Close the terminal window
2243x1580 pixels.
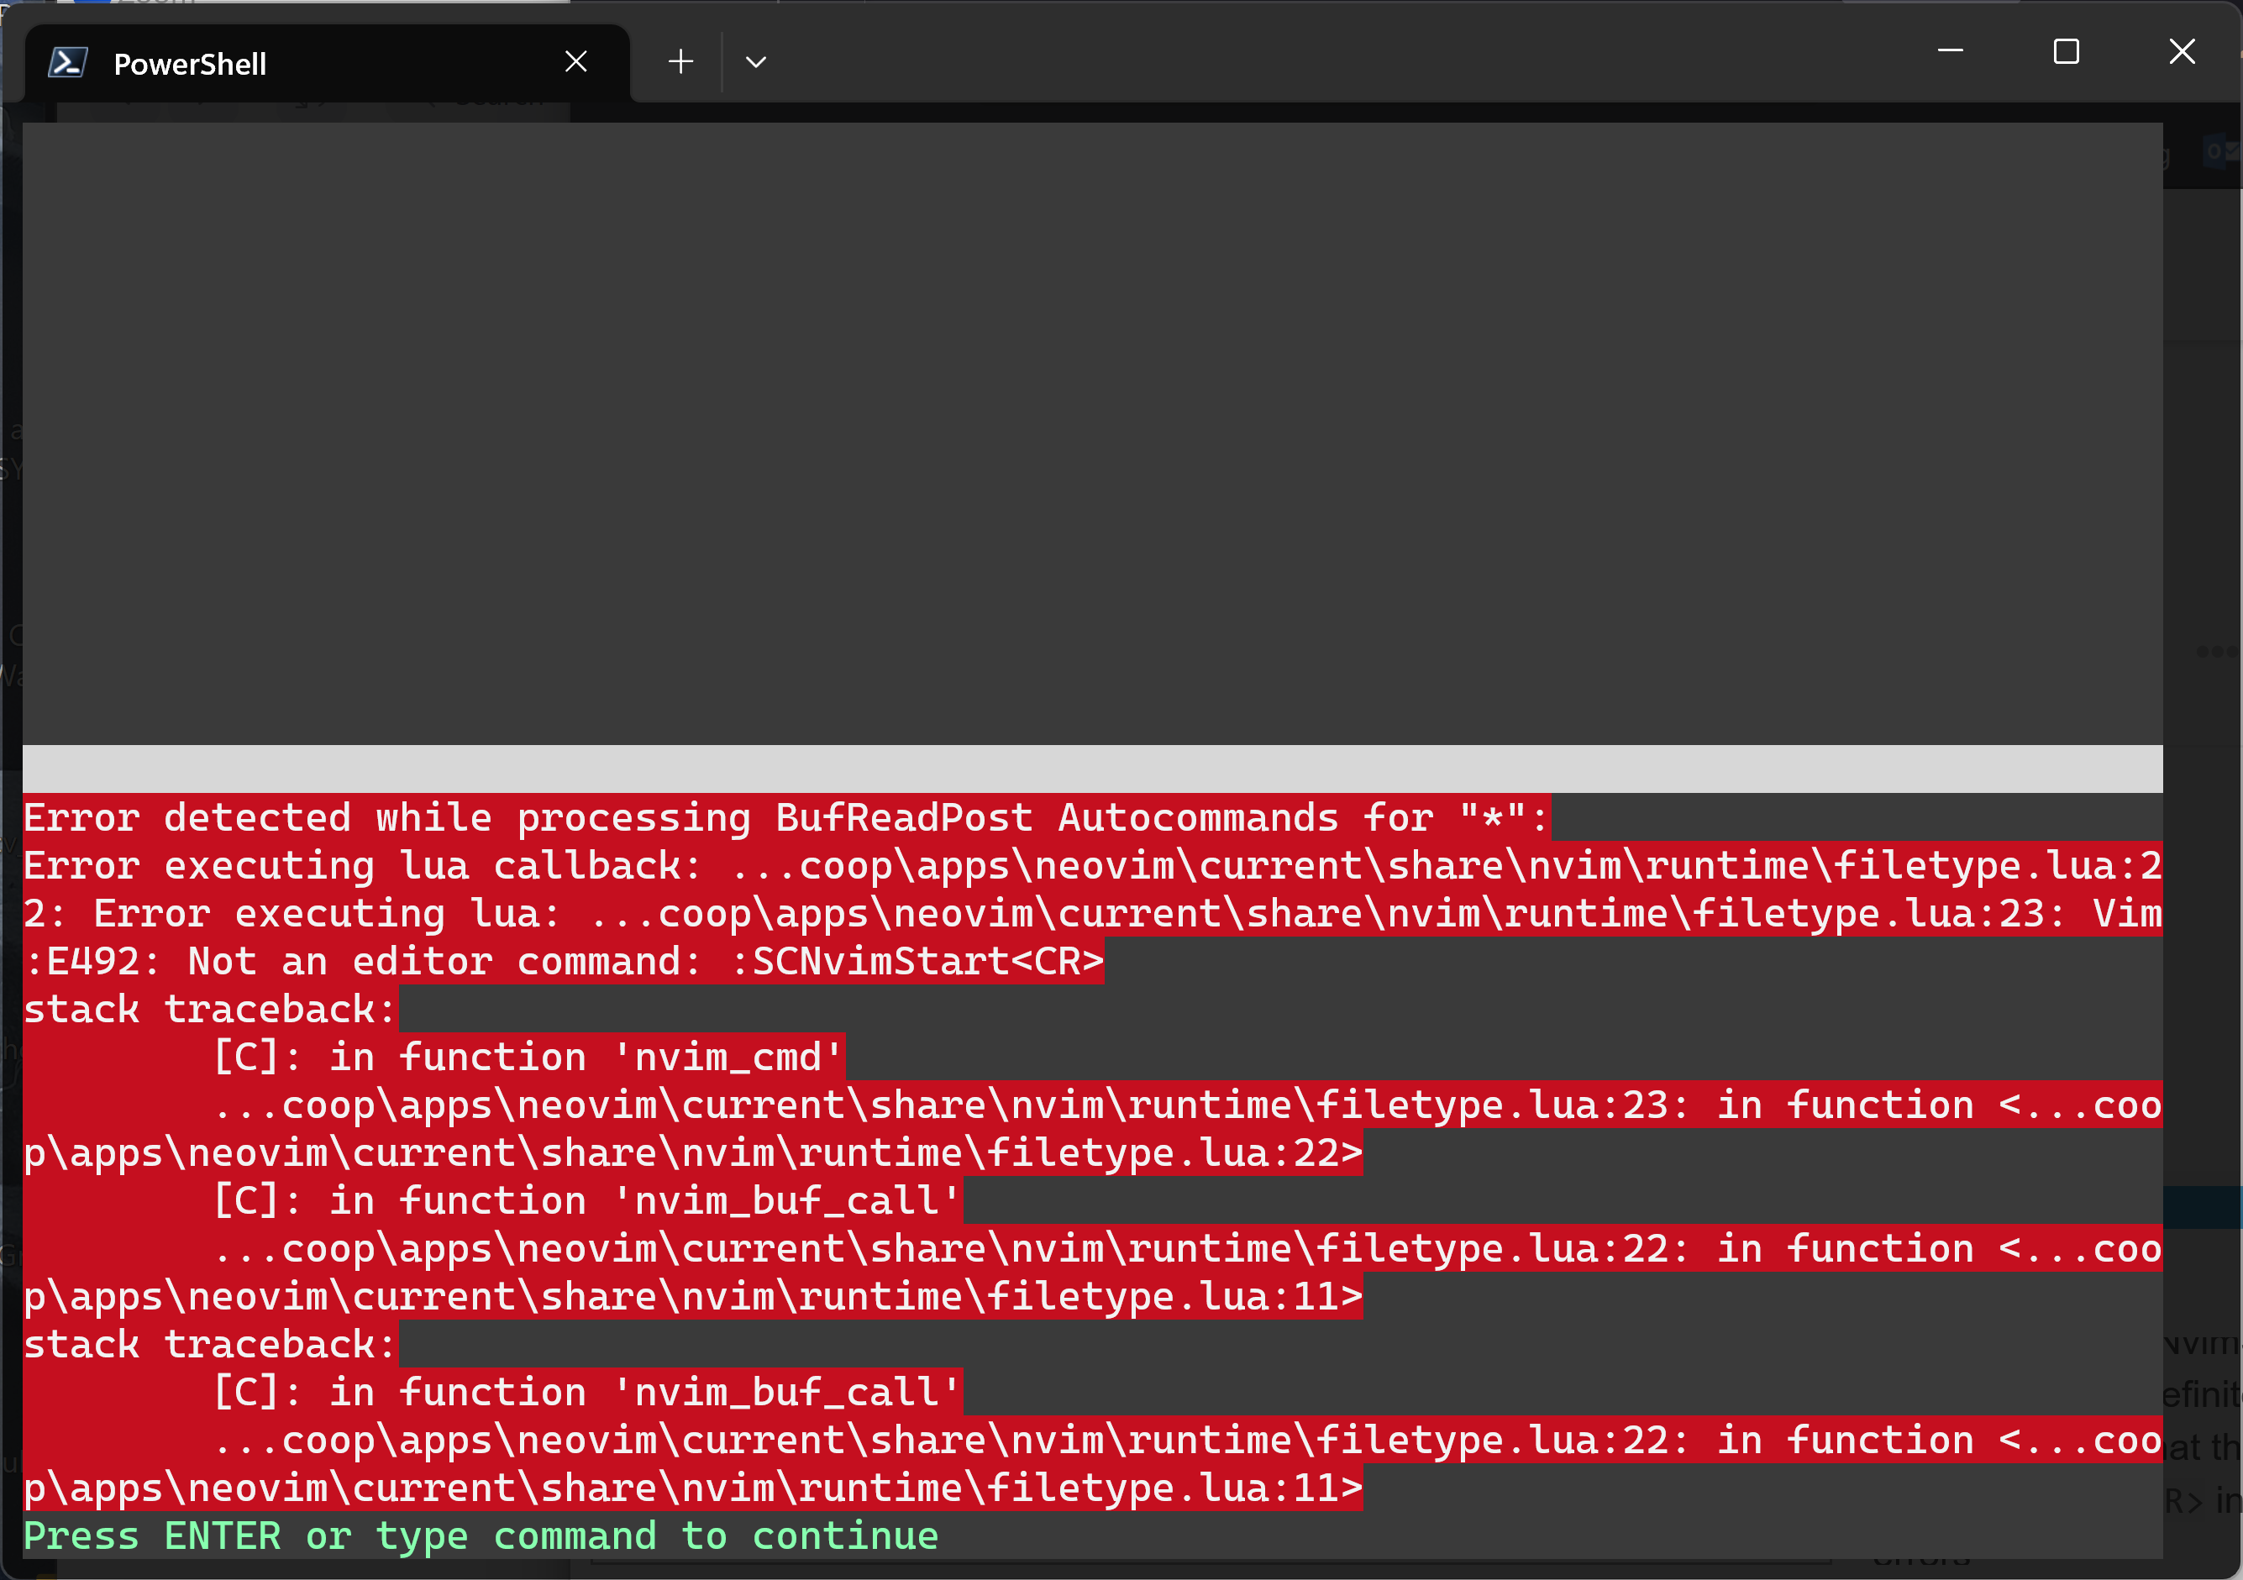pos(2182,50)
